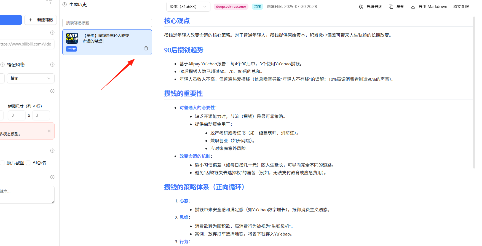482x246 pixels.
Task: Click the 生成历史 panel title
Action: [x=78, y=4]
